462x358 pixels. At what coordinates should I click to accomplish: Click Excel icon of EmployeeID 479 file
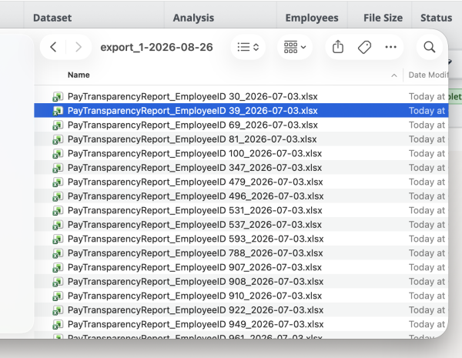(58, 182)
